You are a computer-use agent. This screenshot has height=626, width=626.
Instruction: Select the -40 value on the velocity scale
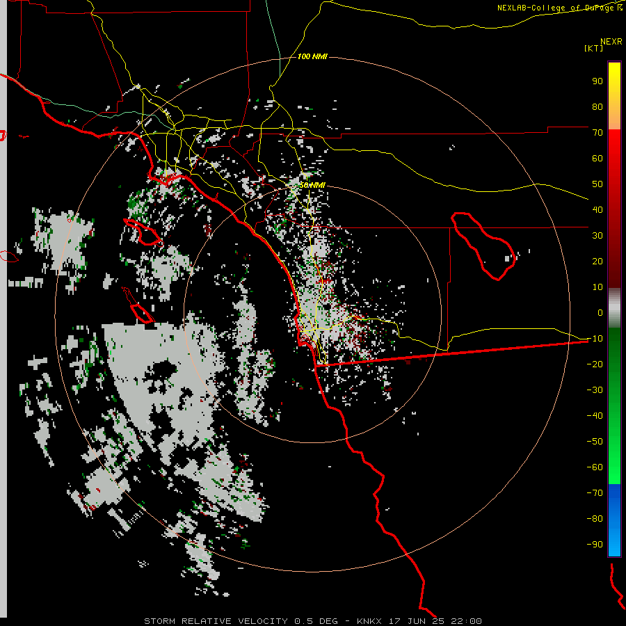(595, 416)
